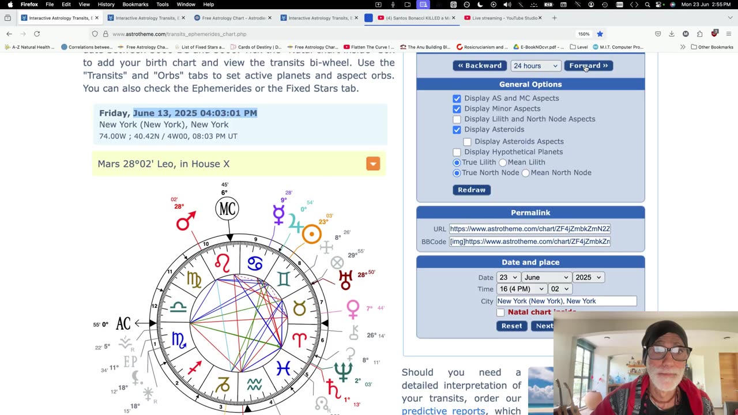Screen dimensions: 738x415
Task: Click the Sun symbol on the chart
Action: coord(312,234)
